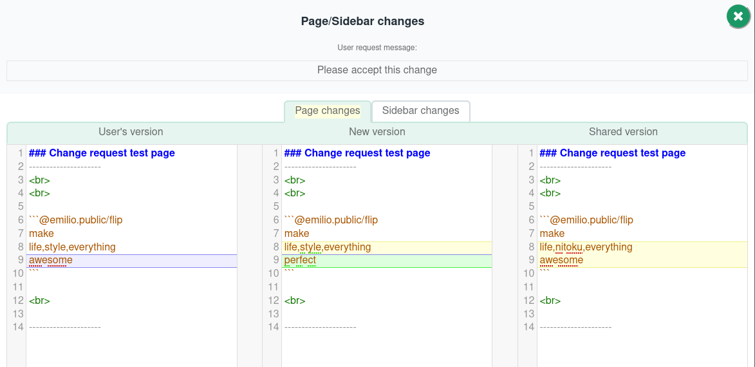Screen dimensions: 755x367
Task: Click 'life,style,everything' in User's version
Action: tap(72, 247)
